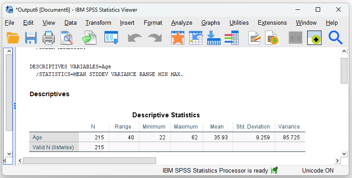Click the Go to Case icon
The image size is (352, 178).
coord(196,38)
